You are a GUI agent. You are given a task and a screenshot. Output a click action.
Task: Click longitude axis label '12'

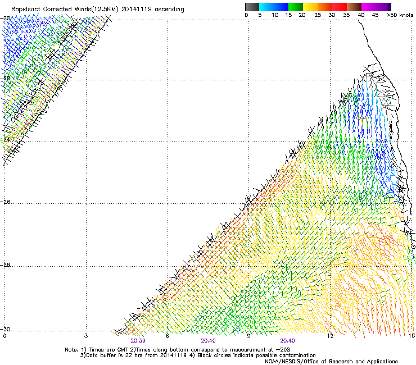click(331, 336)
